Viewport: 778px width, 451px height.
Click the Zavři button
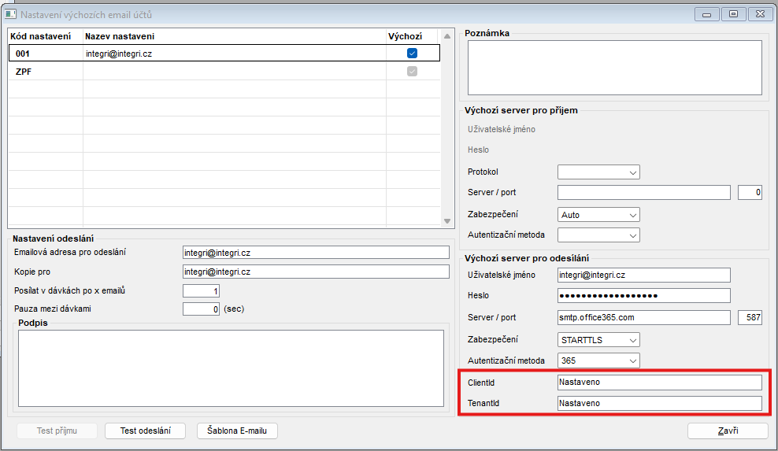728,431
